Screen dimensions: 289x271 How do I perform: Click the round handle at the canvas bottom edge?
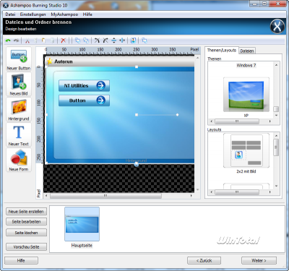click(x=137, y=164)
